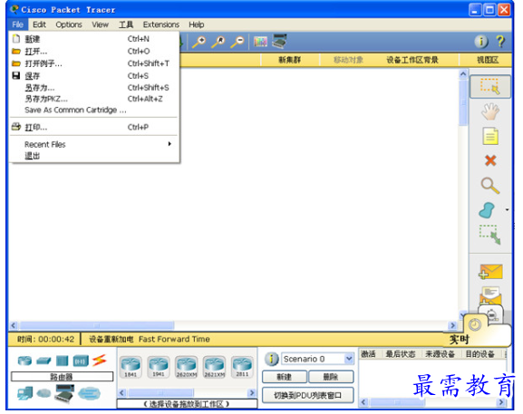
Task: Select the Wireless Devices category icon
Action: (81, 361)
